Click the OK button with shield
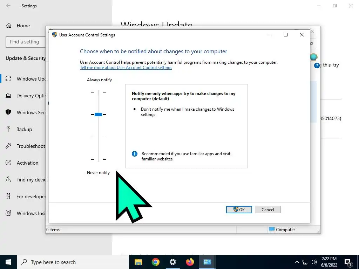359x269 pixels. coord(239,209)
